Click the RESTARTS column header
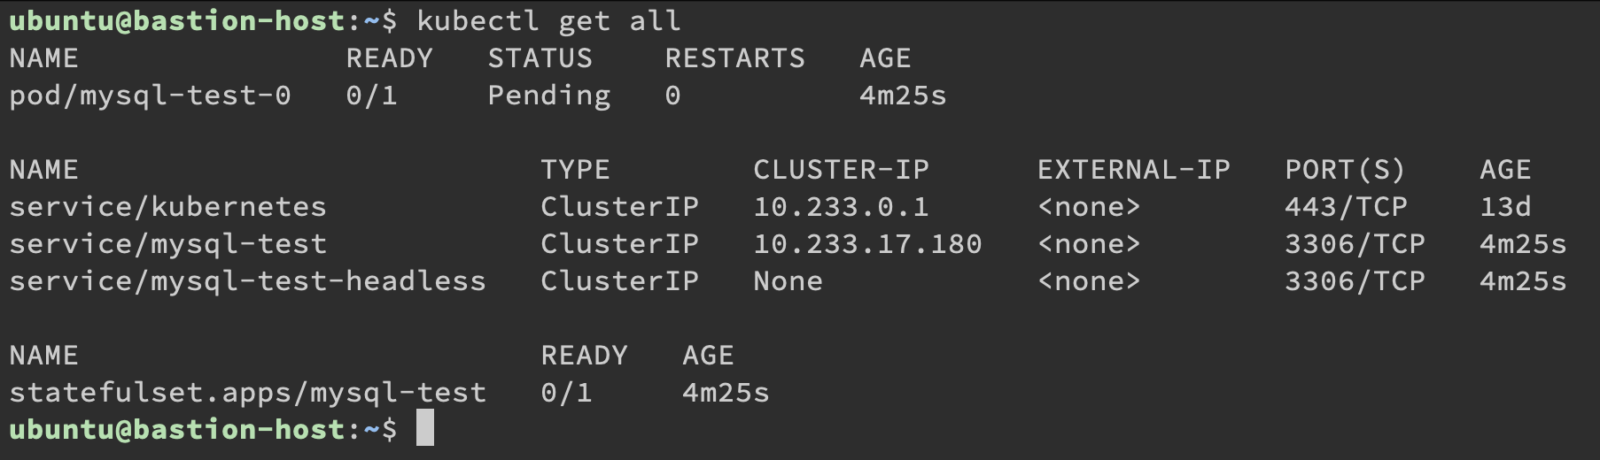The height and width of the screenshot is (460, 1600). [734, 58]
